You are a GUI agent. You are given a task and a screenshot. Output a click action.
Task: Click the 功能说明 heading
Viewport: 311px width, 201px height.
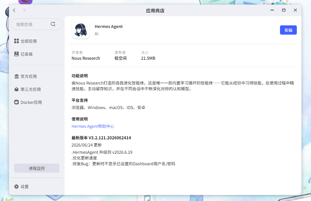click(80, 76)
